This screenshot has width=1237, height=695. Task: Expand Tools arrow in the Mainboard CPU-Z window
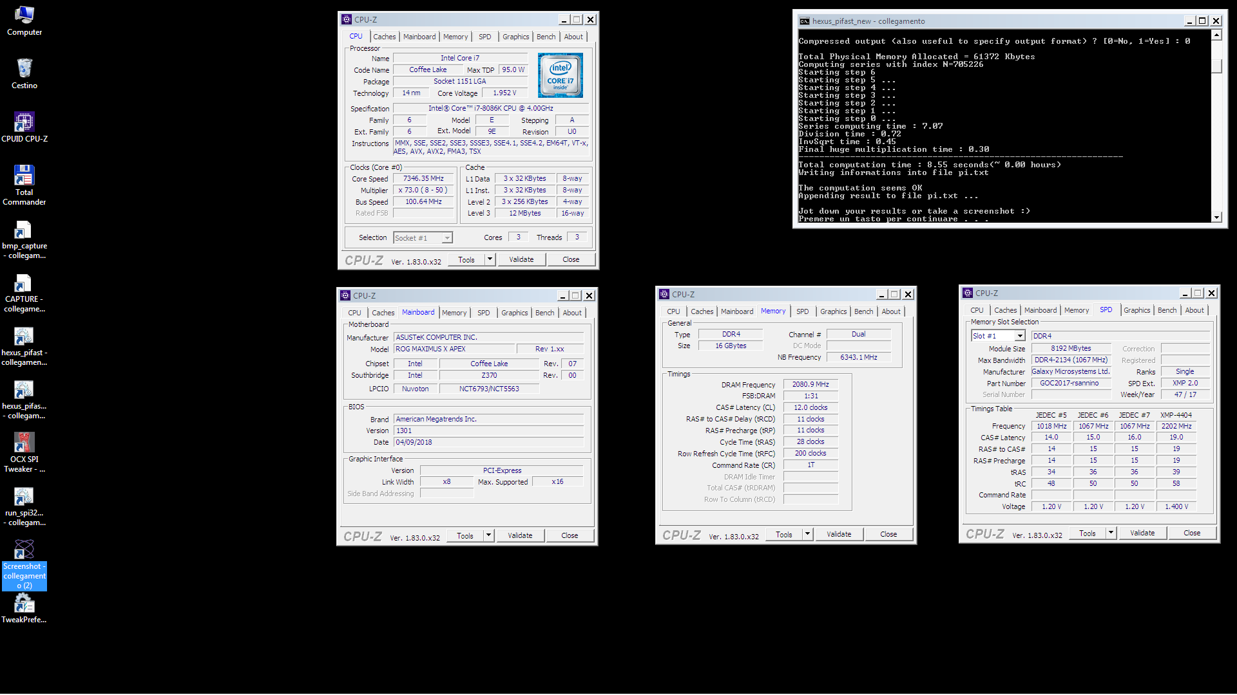[x=488, y=535]
